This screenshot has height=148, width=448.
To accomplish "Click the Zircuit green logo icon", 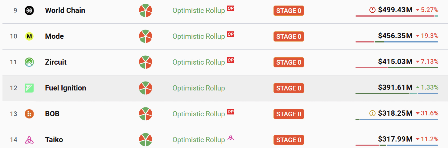I will 29,62.
